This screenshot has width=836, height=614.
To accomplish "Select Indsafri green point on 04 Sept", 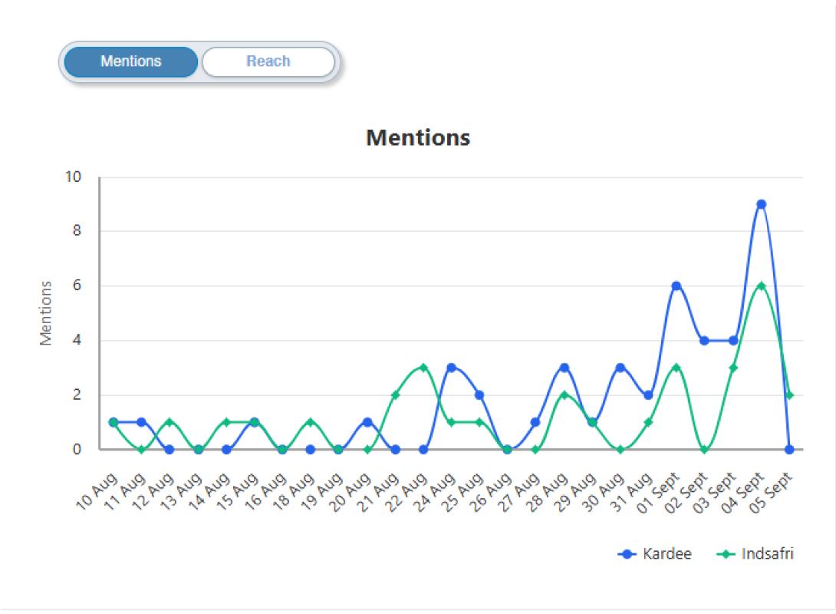I will [761, 286].
